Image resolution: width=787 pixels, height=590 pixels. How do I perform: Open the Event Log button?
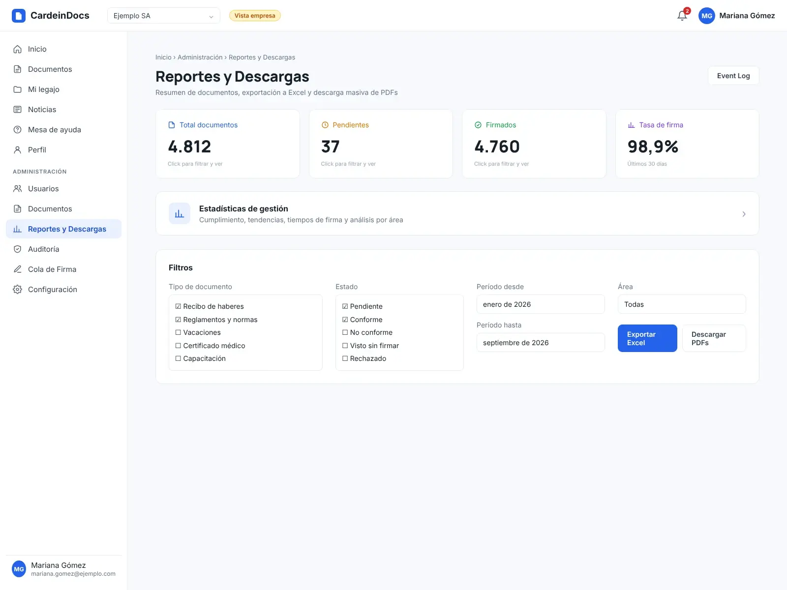tap(733, 76)
